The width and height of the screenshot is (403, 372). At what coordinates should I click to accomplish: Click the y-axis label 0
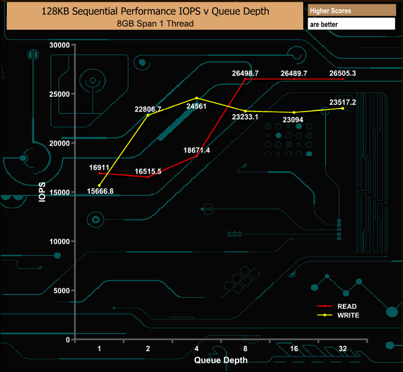coord(68,340)
